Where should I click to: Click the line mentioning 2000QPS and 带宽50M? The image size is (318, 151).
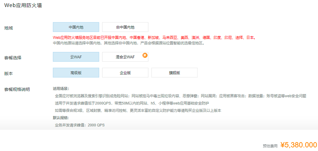tap(132, 103)
